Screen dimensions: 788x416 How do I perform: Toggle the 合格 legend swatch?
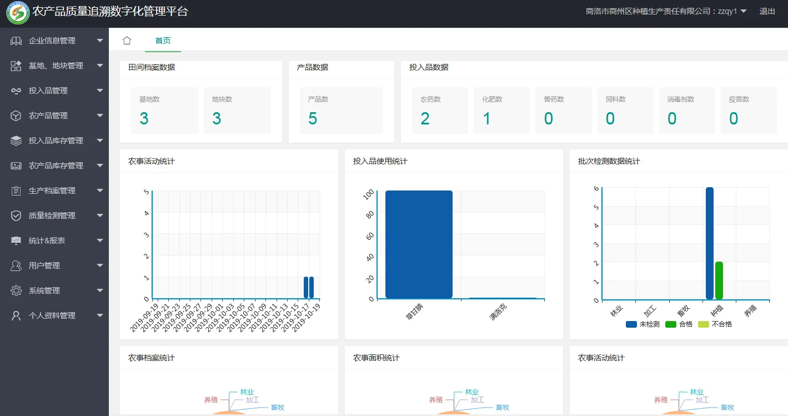671,324
